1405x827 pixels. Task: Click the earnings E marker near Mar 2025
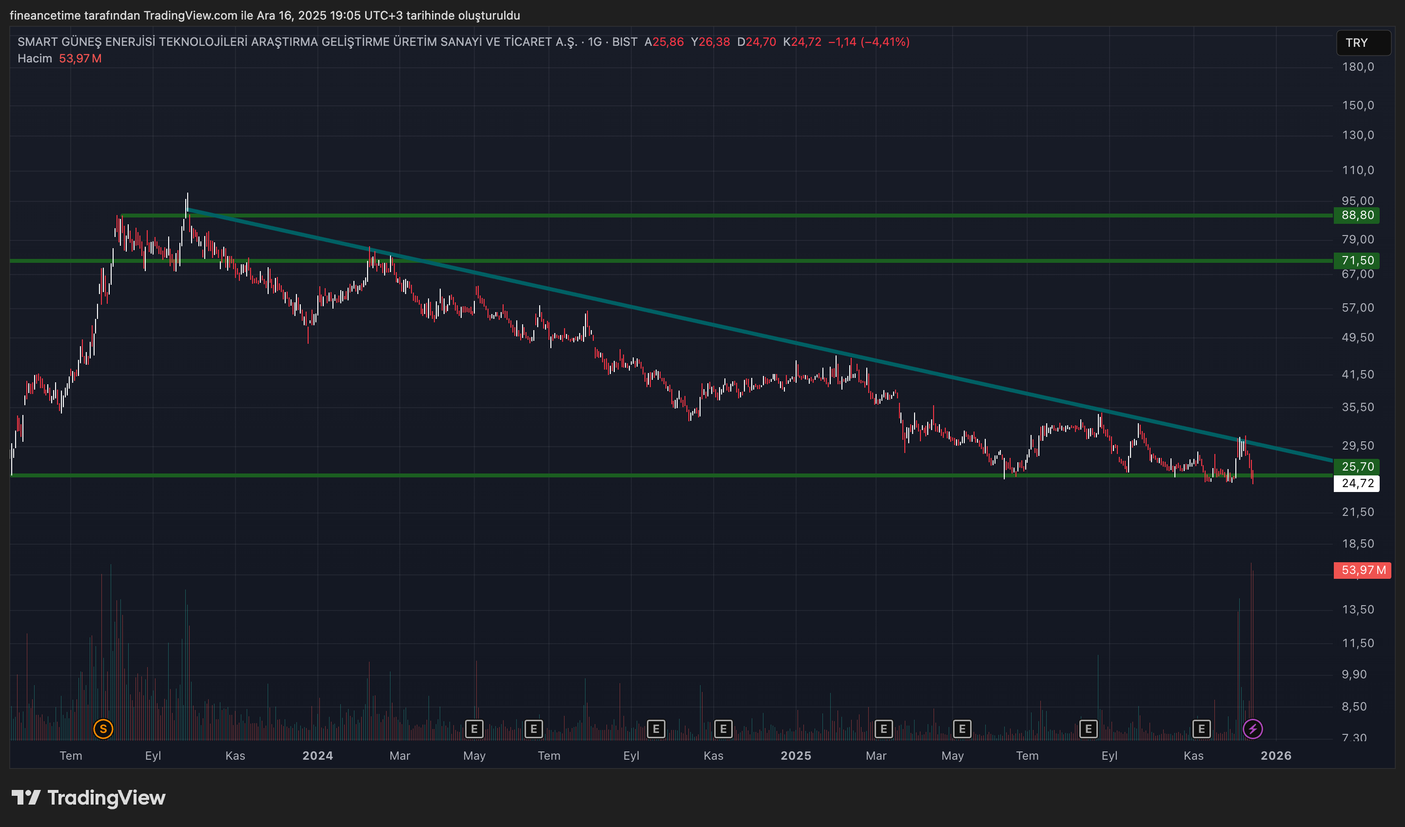(884, 729)
